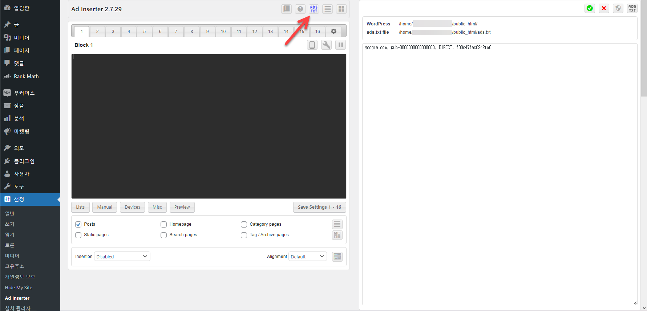Click the Lists button
This screenshot has width=647, height=311.
point(80,207)
